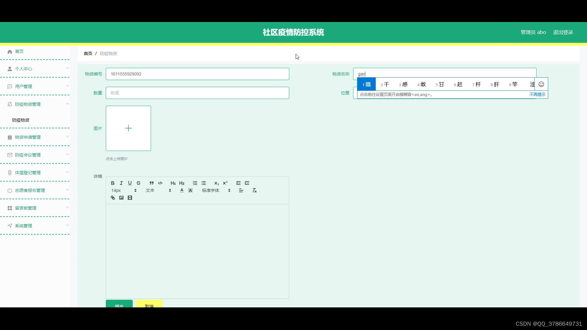
Task: Open emoji panel in IME candidate bar
Action: click(x=541, y=84)
